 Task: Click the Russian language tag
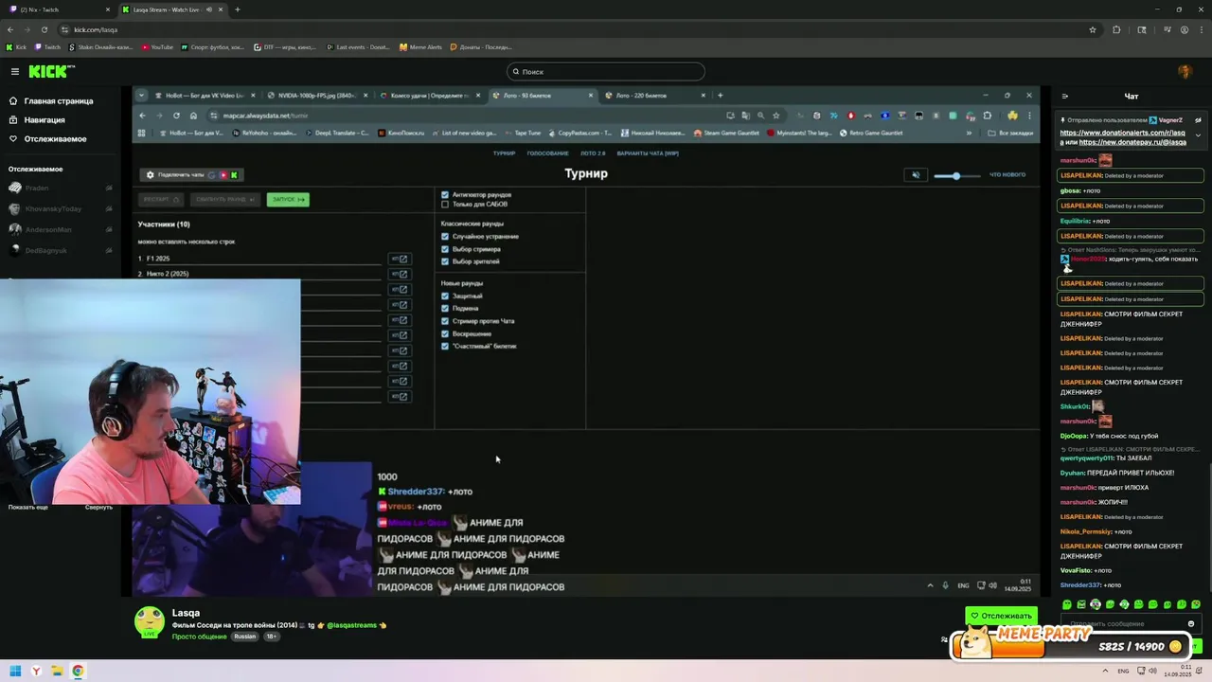(x=244, y=637)
